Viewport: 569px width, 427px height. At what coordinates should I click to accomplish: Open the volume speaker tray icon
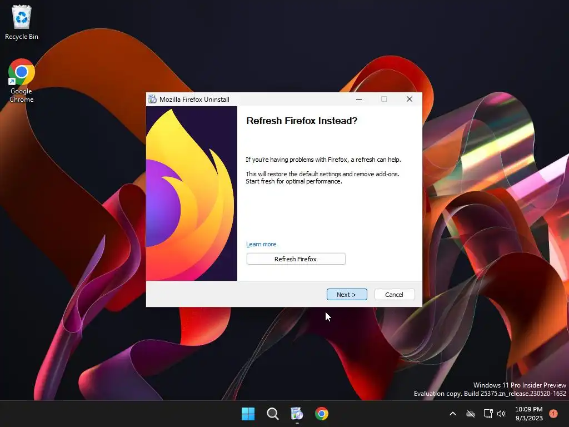pos(501,414)
